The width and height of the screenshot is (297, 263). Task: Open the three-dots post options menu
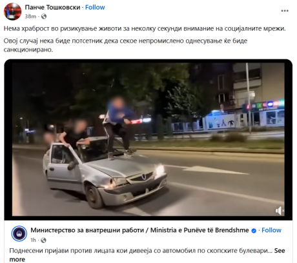285,11
